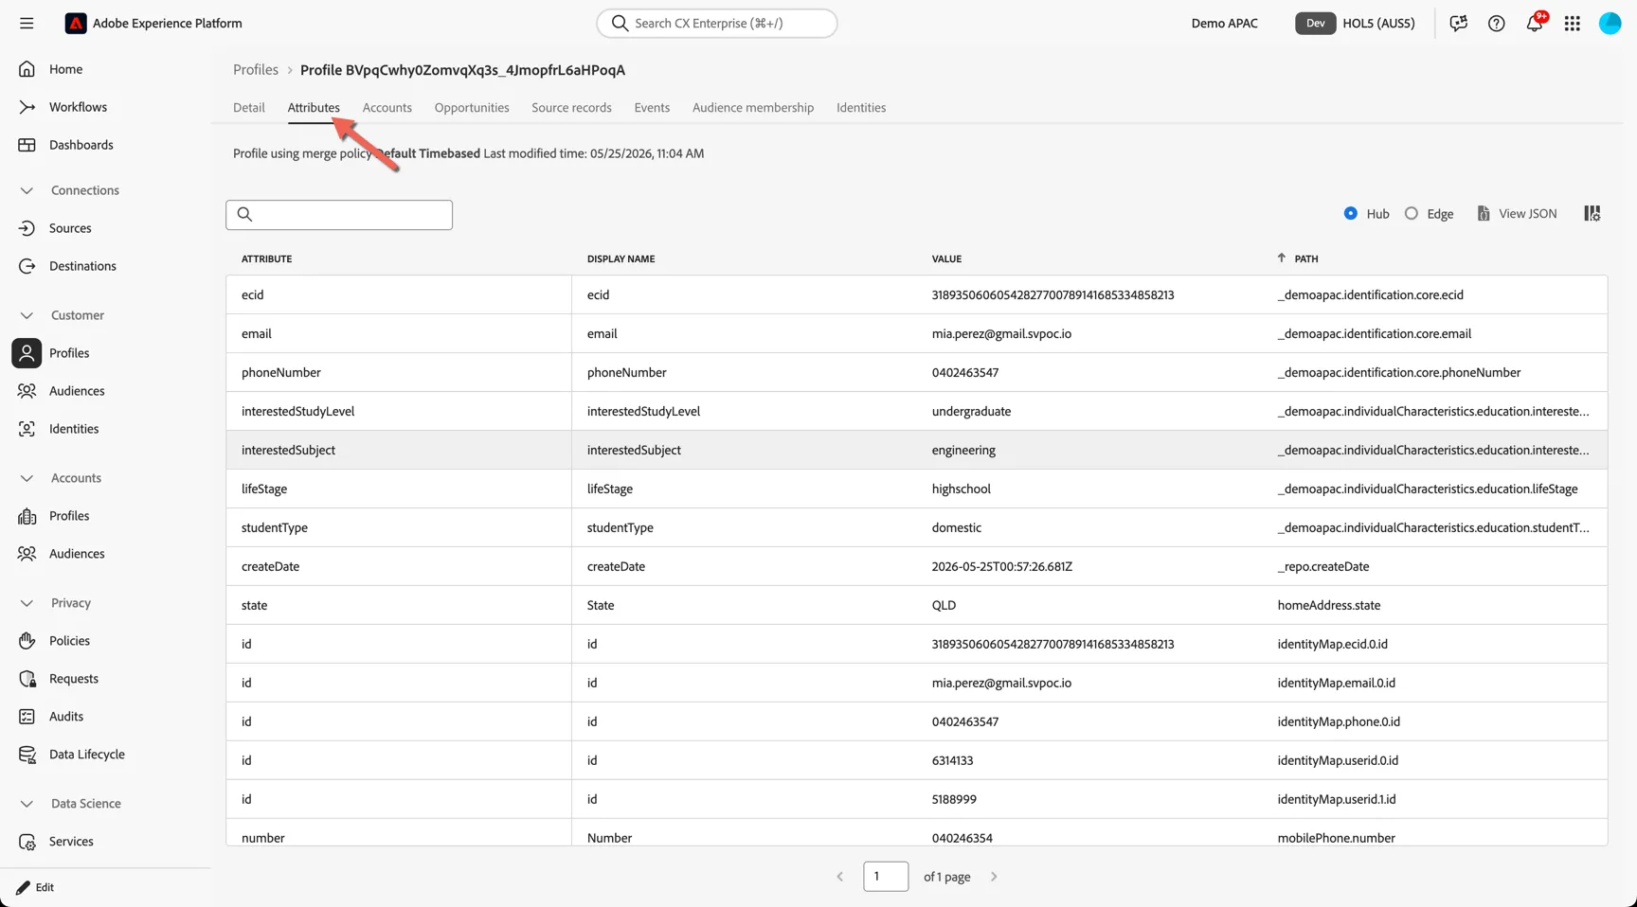Select the Hub radio button
1637x907 pixels.
point(1351,214)
